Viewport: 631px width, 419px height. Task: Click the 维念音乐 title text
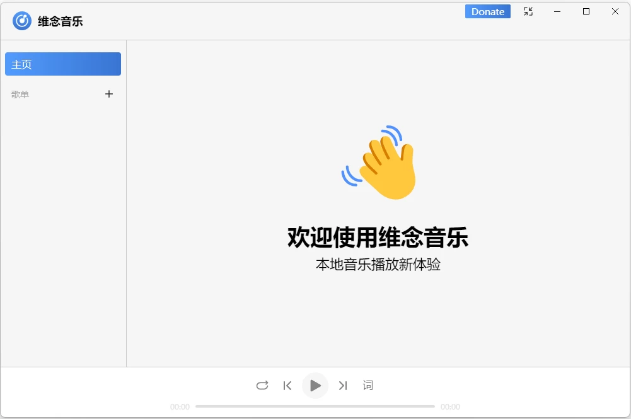coord(61,21)
